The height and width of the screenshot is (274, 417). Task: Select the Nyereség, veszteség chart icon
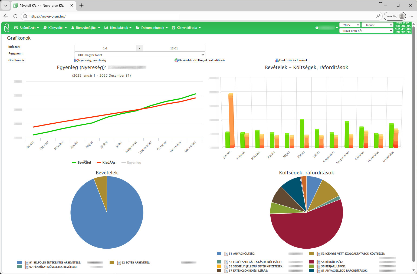76,60
